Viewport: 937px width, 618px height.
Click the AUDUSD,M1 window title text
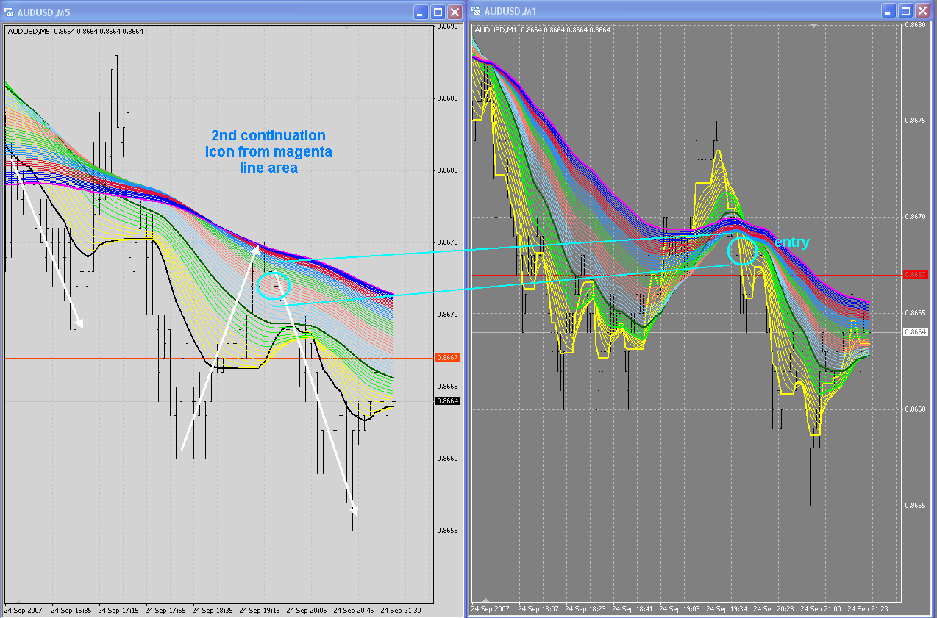tap(511, 11)
